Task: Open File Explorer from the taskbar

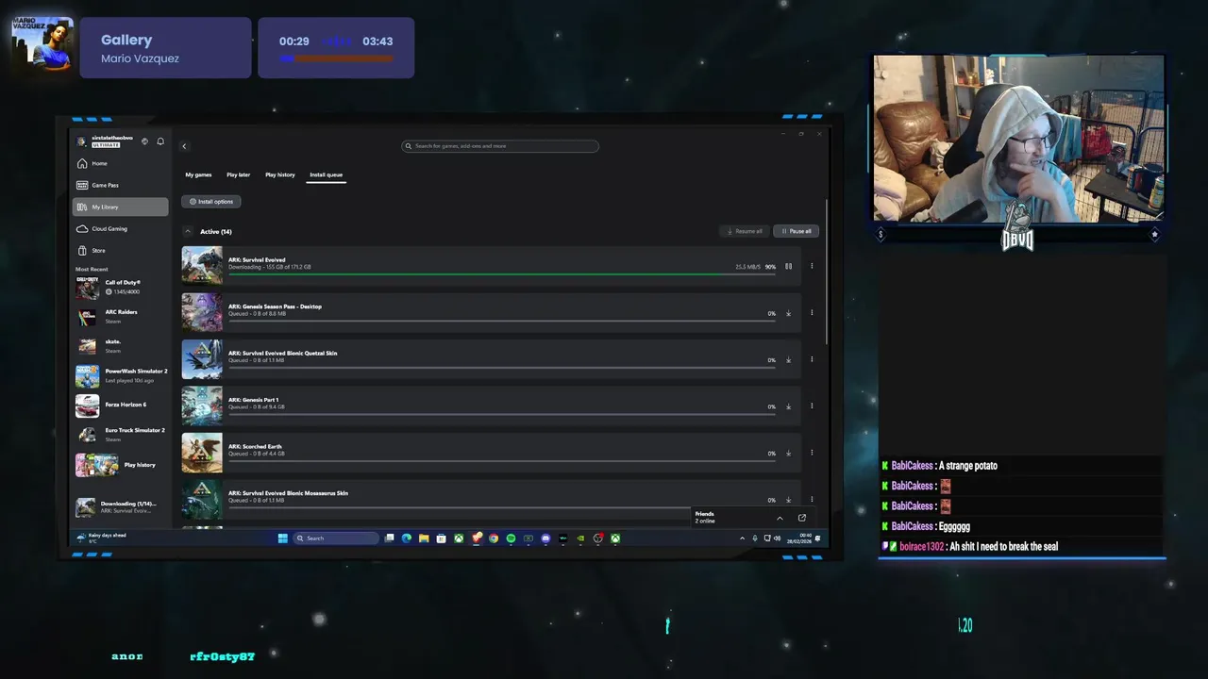Action: [x=424, y=538]
